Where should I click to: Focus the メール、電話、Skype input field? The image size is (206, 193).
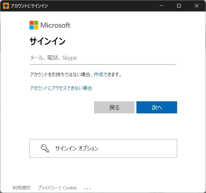(x=103, y=58)
